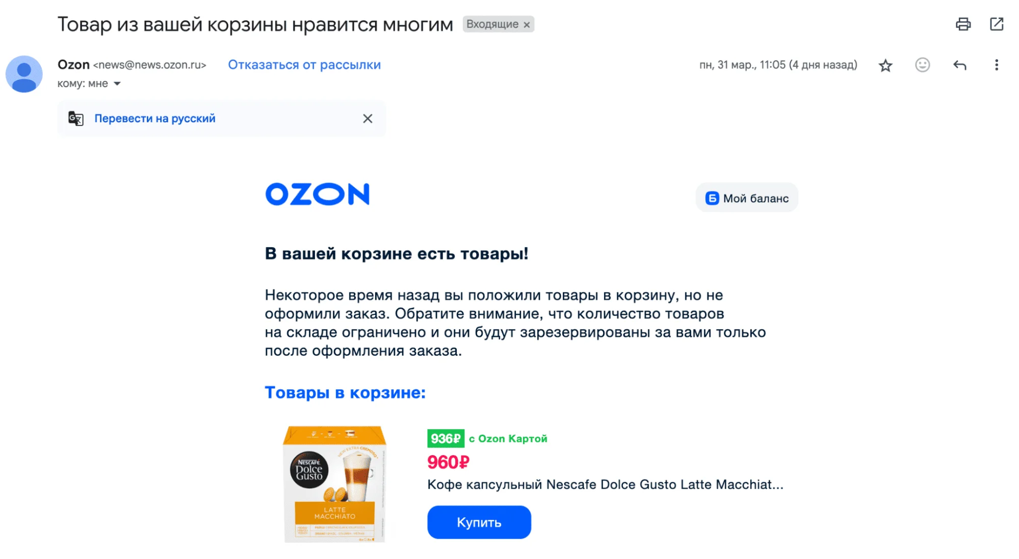Screen dimensions: 1019x559
Task: Open the 'Мой баланс' button
Action: coord(747,198)
